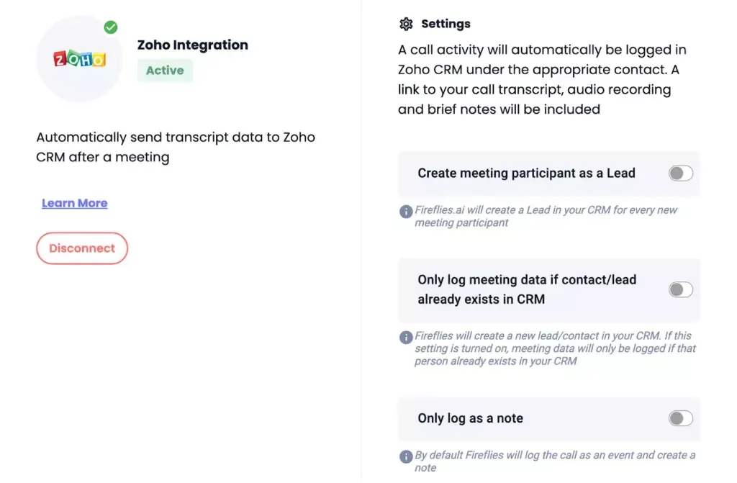Select the Only log meeting data setting row

[x=548, y=289]
